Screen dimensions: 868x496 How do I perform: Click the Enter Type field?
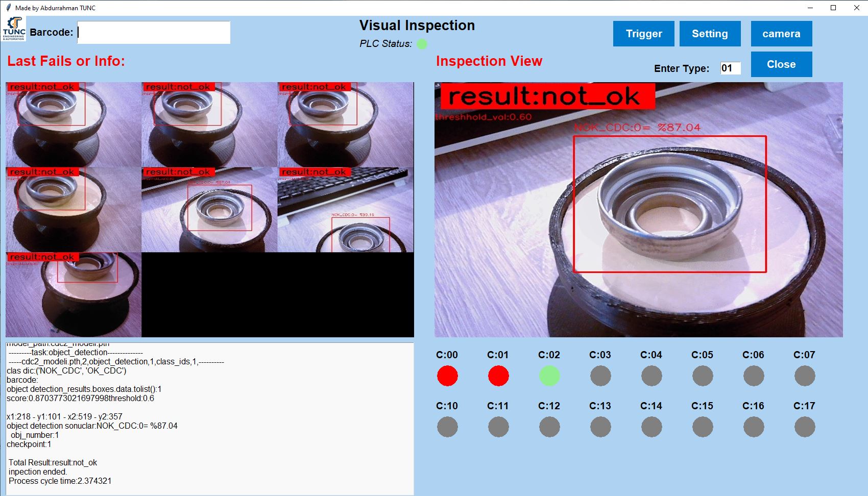coord(730,68)
